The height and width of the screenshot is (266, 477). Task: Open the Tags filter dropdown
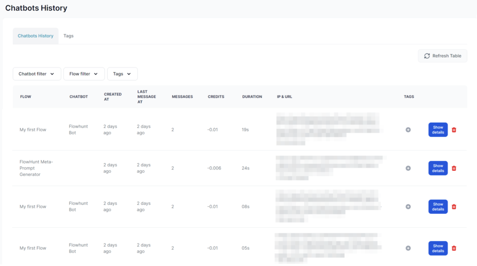click(122, 74)
